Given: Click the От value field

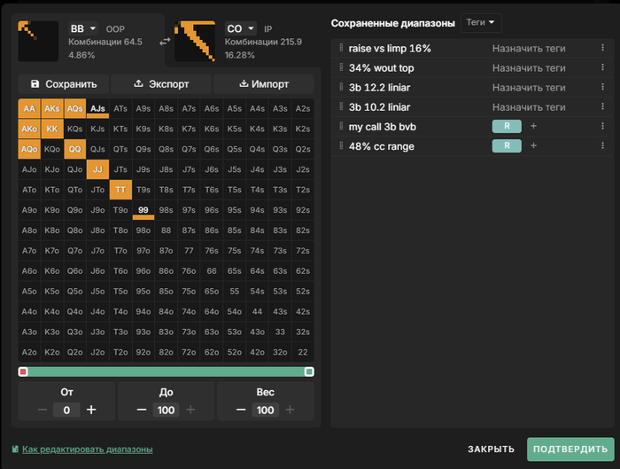Looking at the screenshot, I should click(x=66, y=410).
